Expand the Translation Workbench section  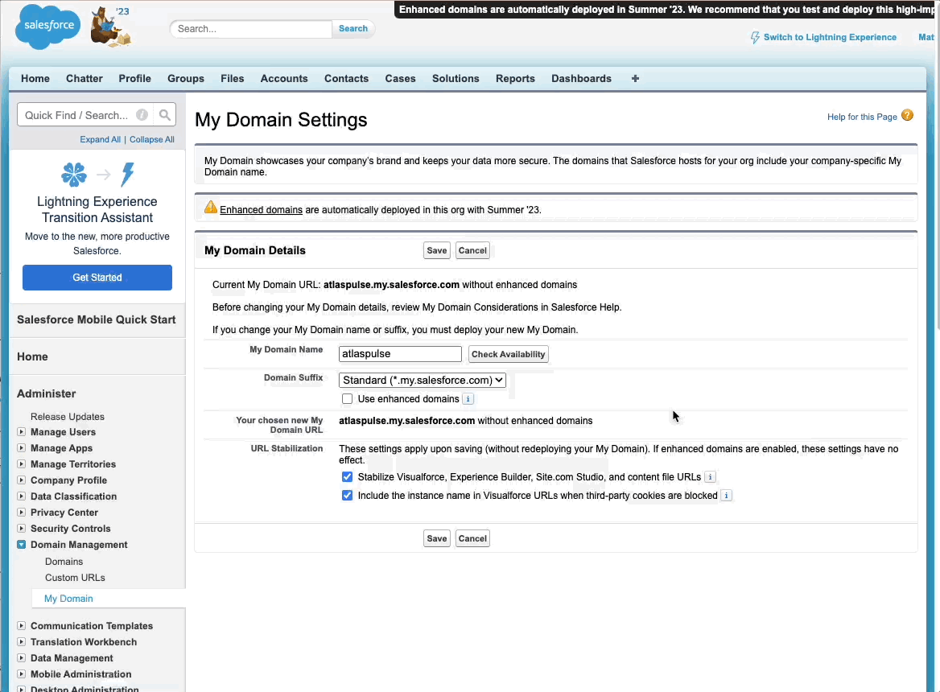[x=22, y=642]
